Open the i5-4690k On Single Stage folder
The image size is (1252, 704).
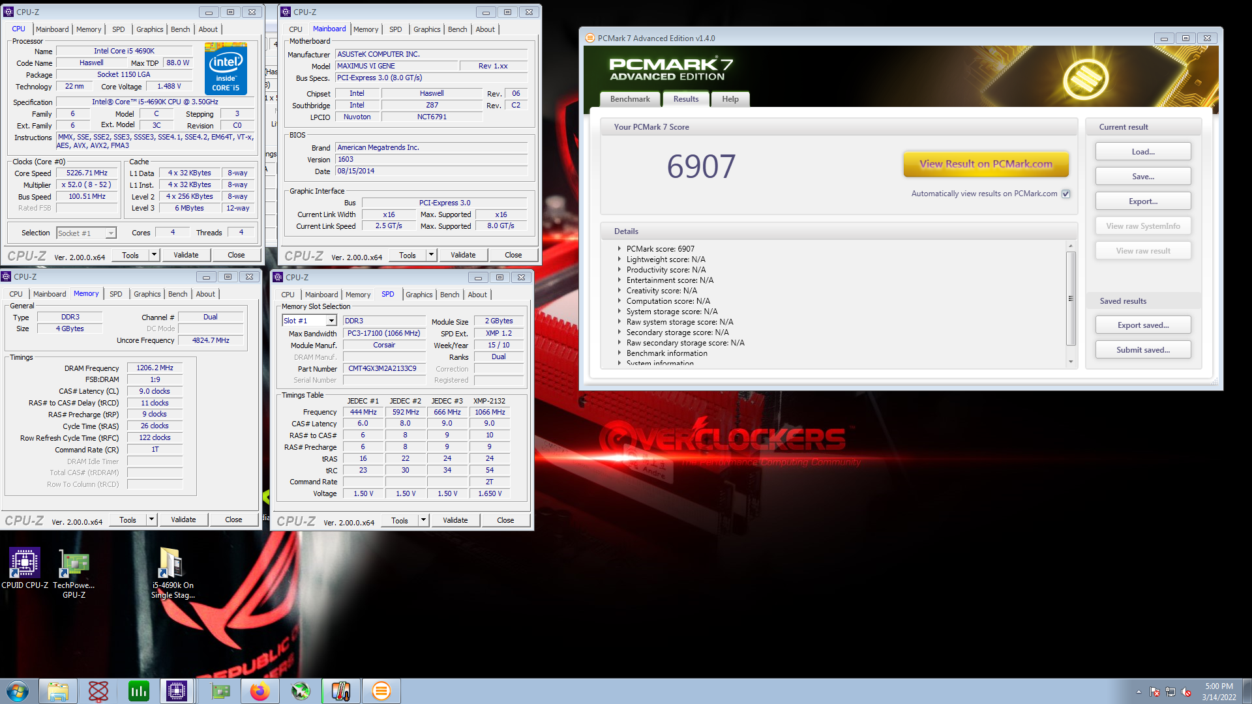click(x=172, y=573)
